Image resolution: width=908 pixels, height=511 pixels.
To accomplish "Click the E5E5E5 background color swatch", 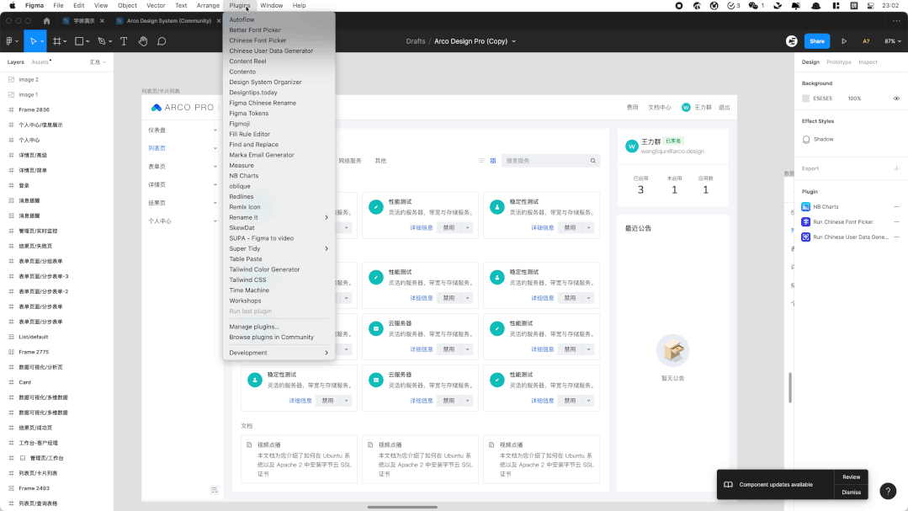I will coord(806,98).
